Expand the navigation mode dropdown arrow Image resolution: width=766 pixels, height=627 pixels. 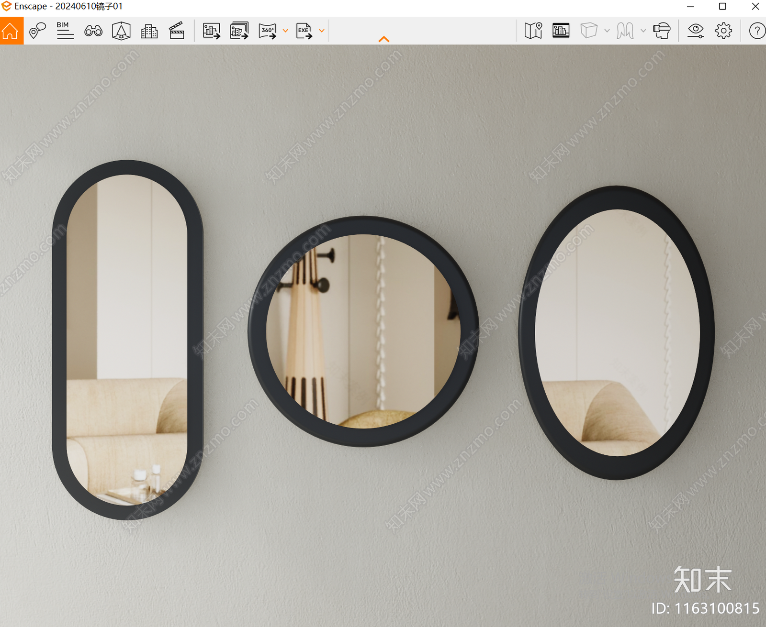643,31
